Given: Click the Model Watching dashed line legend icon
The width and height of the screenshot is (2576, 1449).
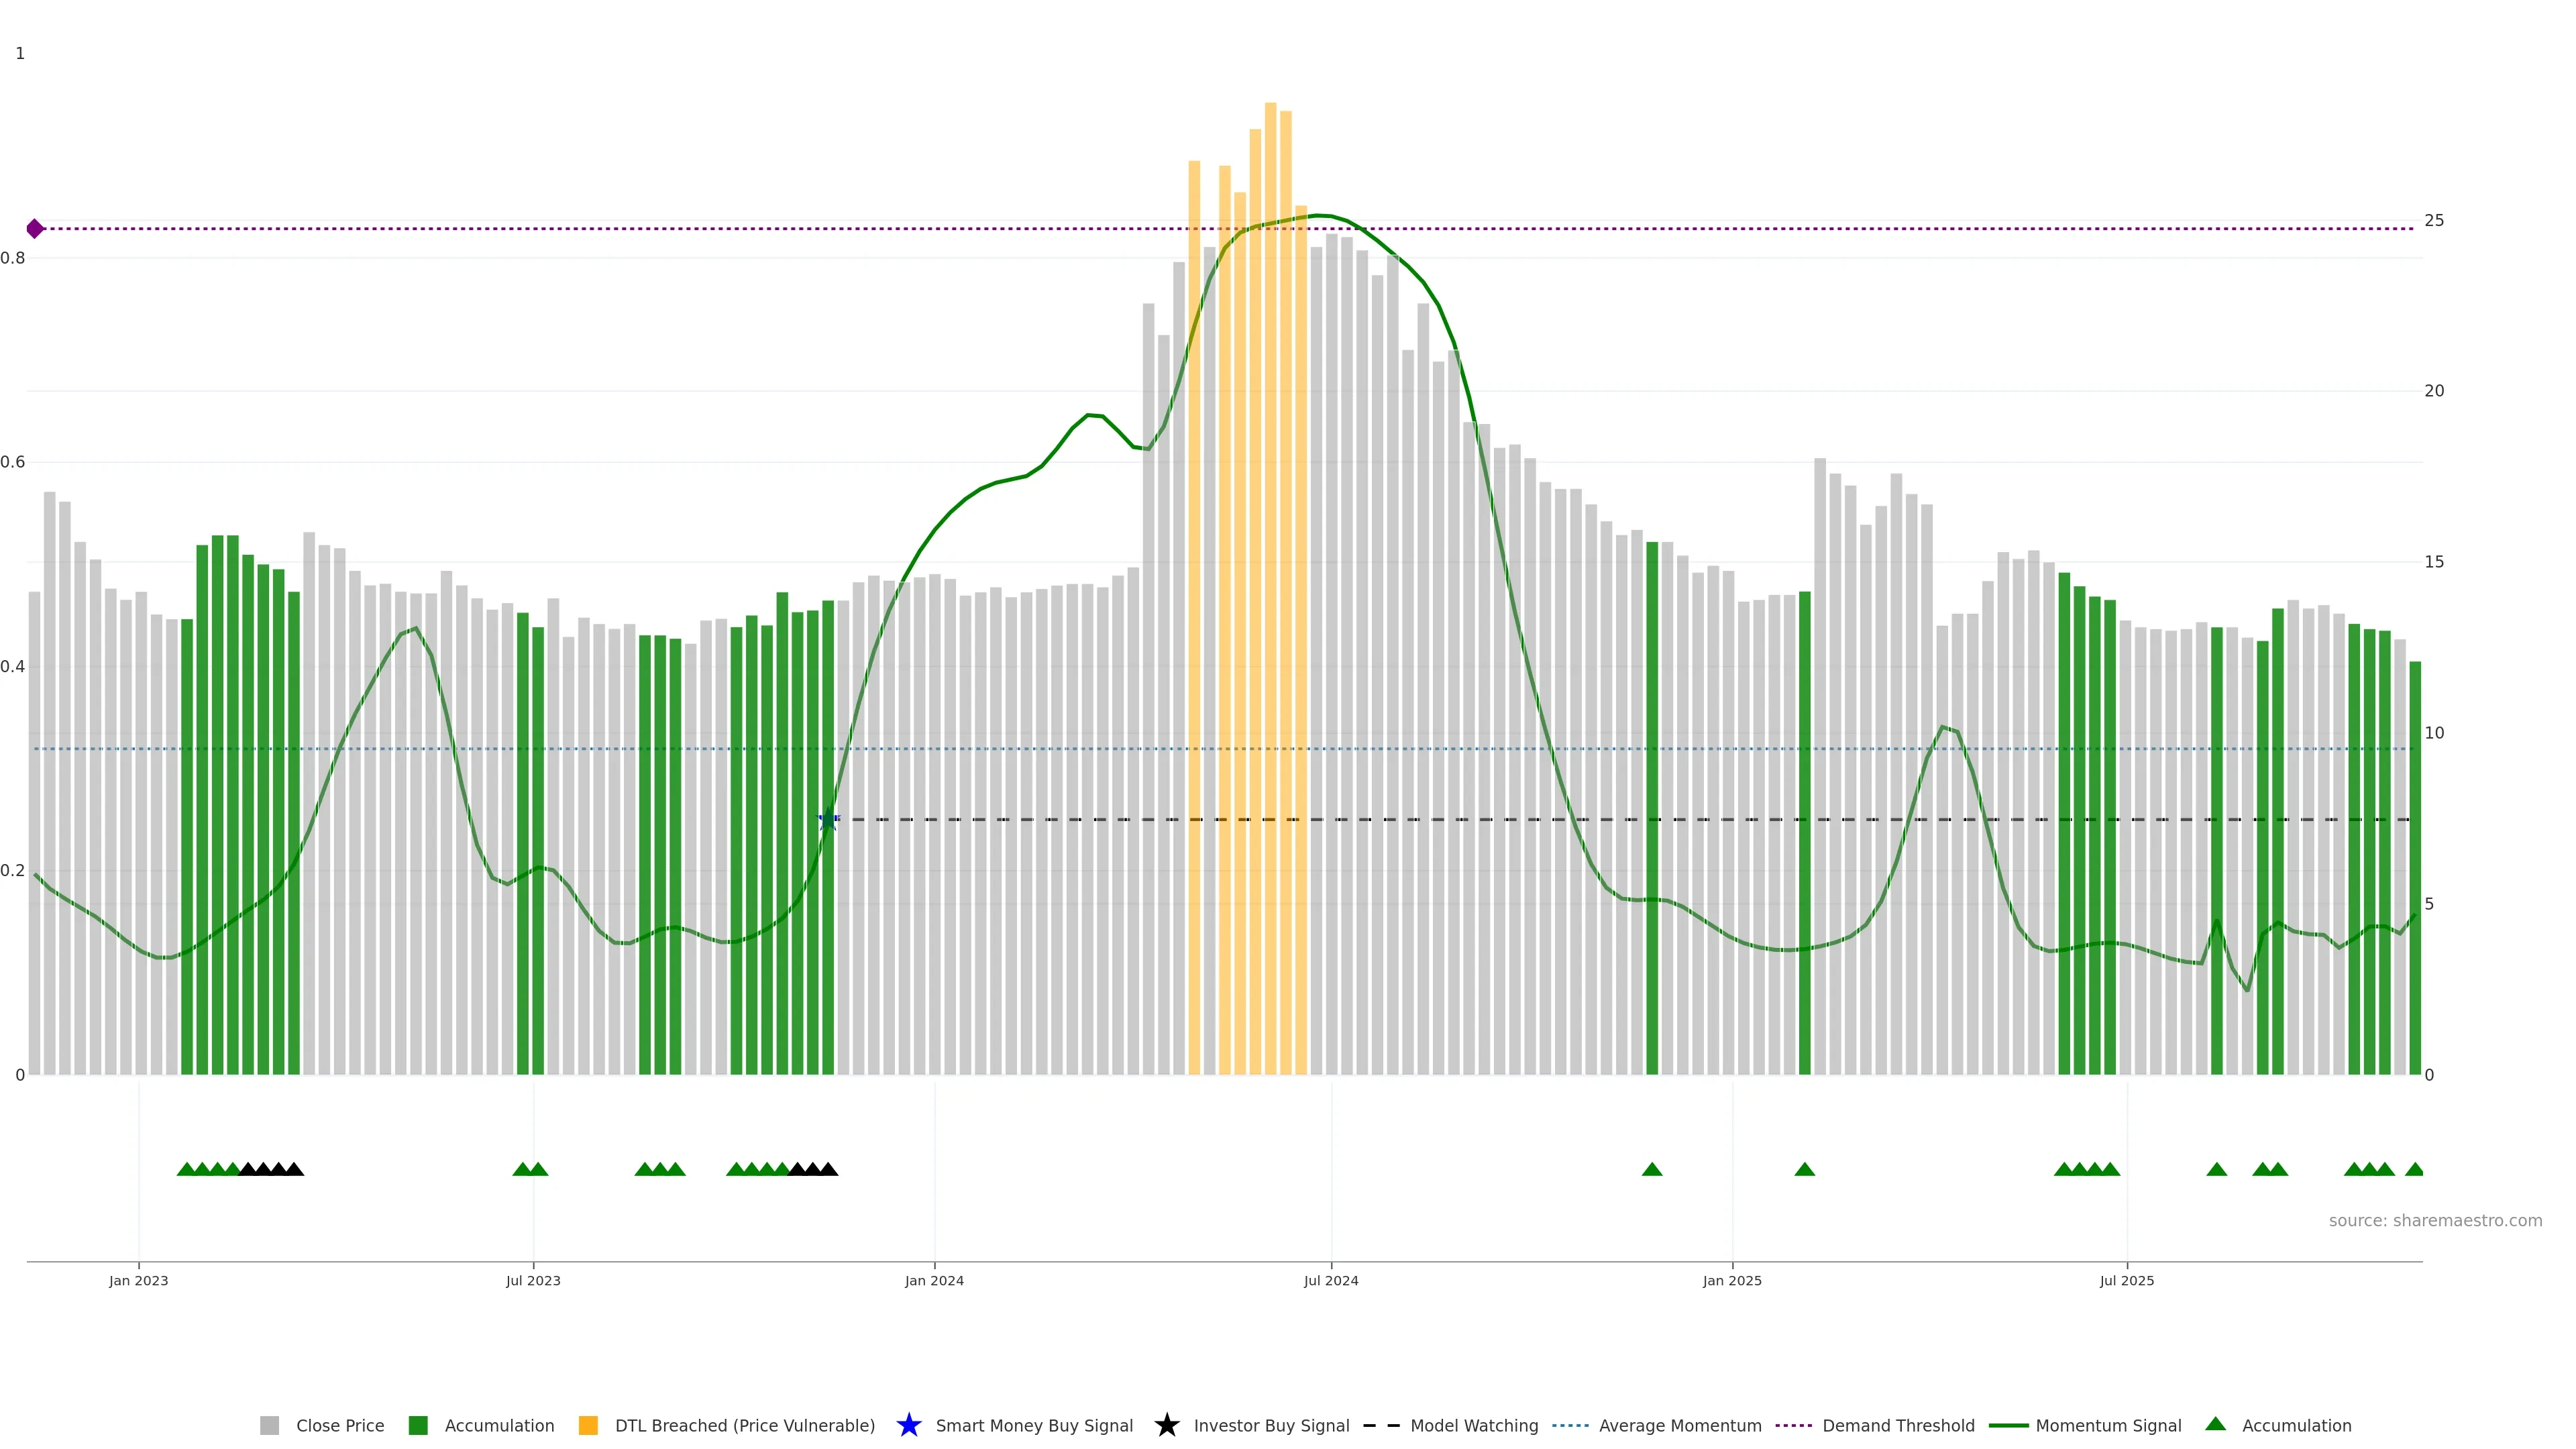Looking at the screenshot, I should point(1381,1425).
